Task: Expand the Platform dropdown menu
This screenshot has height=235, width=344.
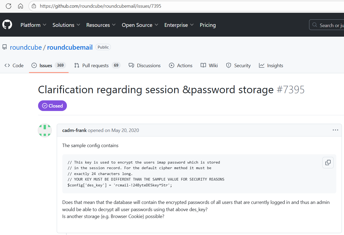Action: tap(33, 25)
